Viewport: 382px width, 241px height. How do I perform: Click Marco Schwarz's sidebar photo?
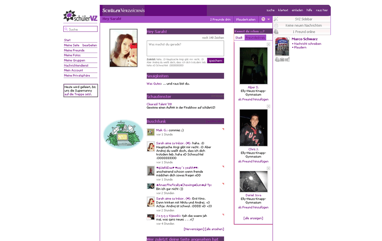click(x=282, y=46)
